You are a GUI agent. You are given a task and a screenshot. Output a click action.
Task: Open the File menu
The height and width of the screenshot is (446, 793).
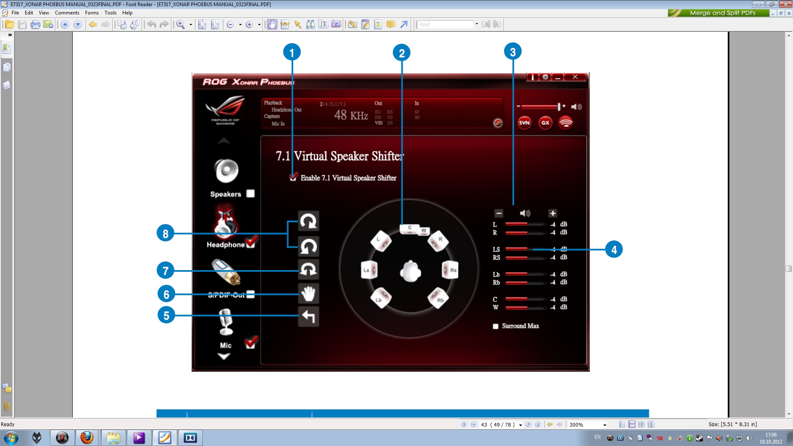(x=15, y=13)
